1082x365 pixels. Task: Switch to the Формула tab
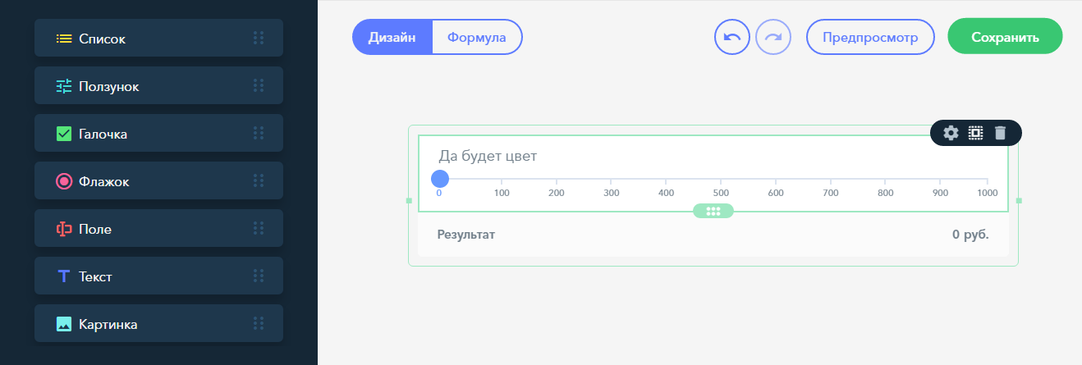click(x=476, y=37)
